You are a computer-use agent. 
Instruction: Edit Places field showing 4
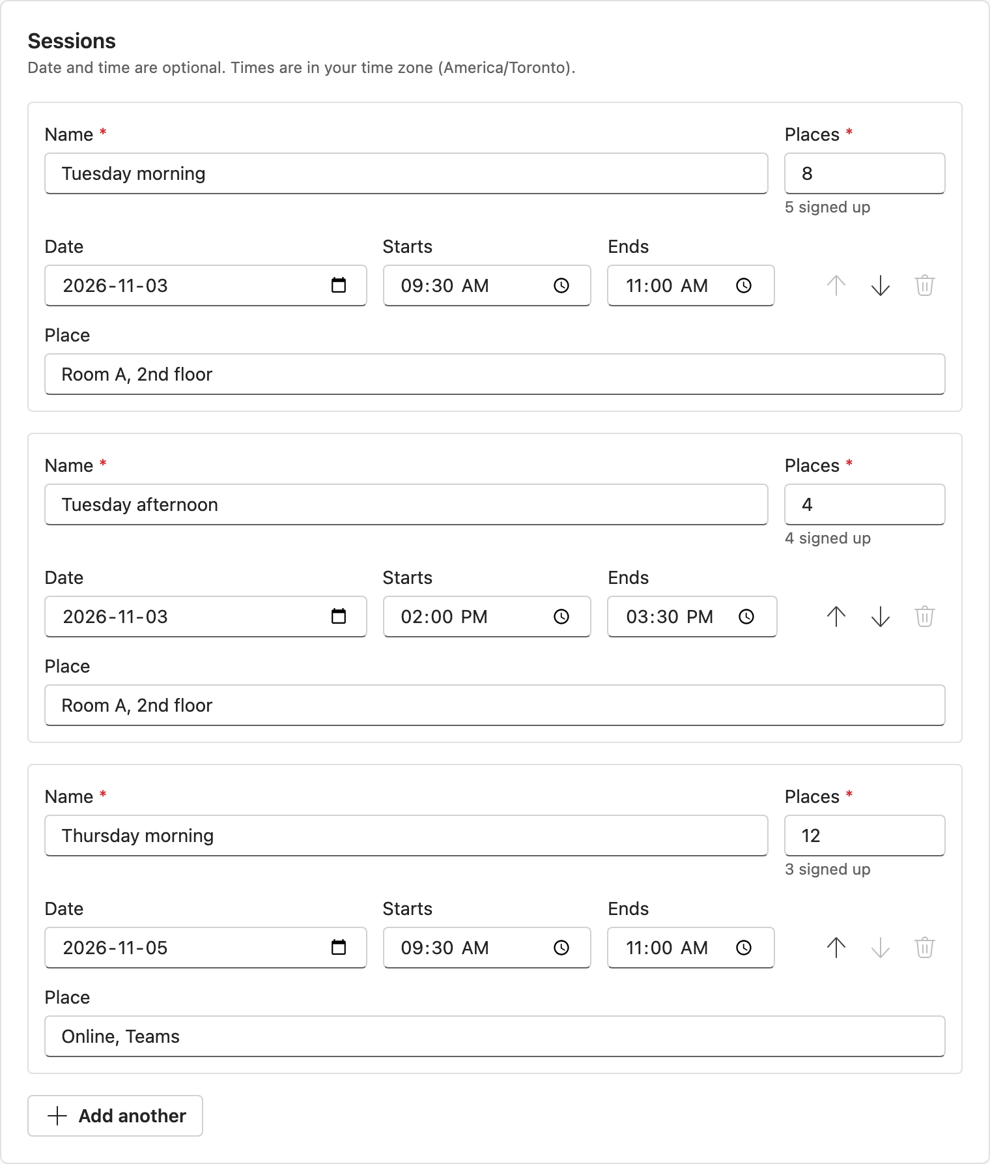[865, 504]
